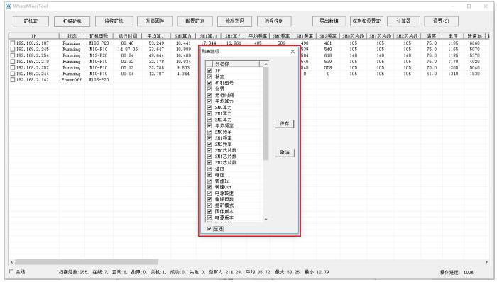Toggle the 平均频率 column checkbox

pos(209,125)
